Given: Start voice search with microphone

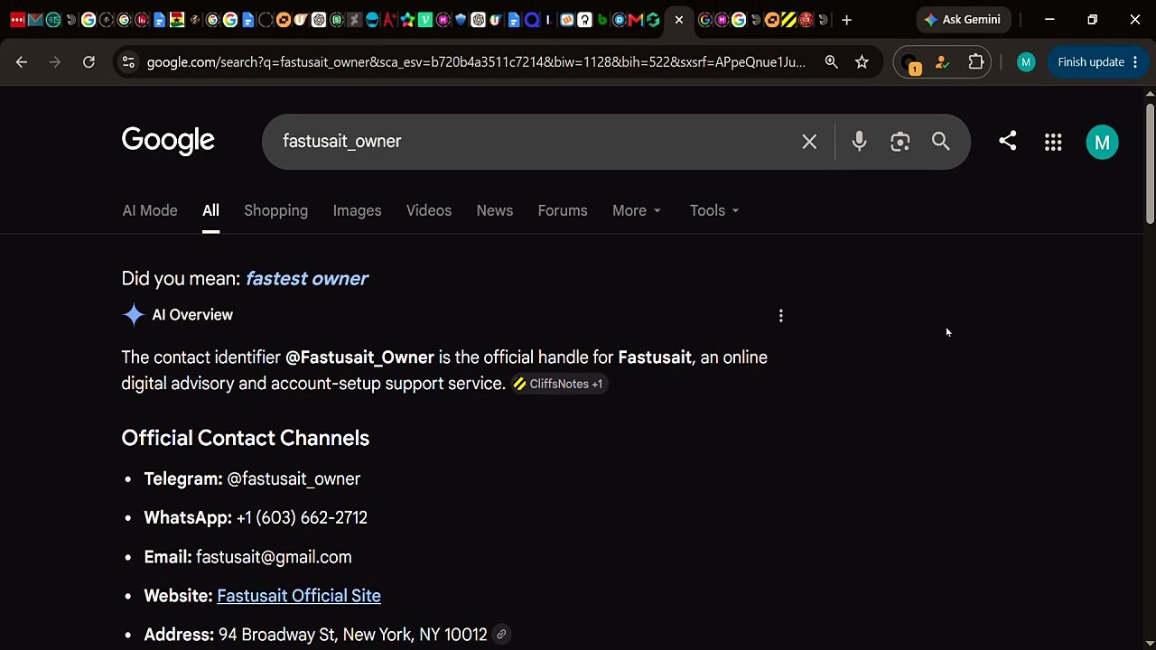Looking at the screenshot, I should [859, 142].
